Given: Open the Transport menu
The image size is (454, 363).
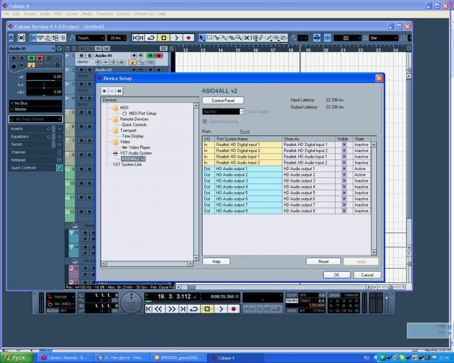Looking at the screenshot, I should click(x=104, y=14).
